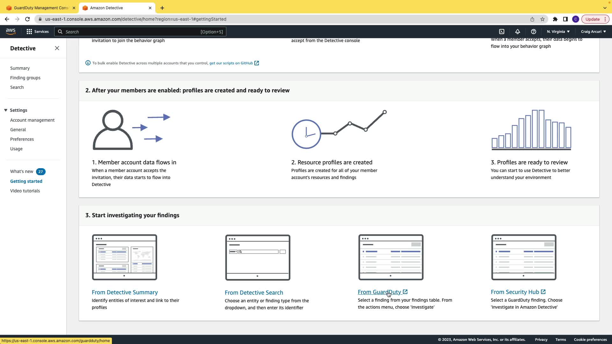Open N. Virginia region dropdown
The width and height of the screenshot is (612, 344).
[x=558, y=32]
